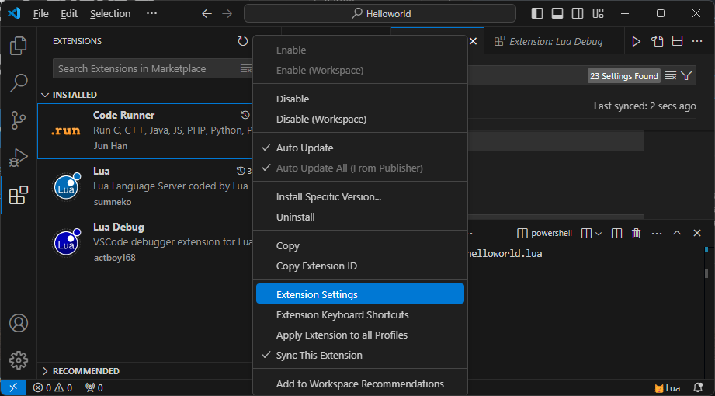
Task: Open the settings filter funnel icon
Action: [686, 76]
